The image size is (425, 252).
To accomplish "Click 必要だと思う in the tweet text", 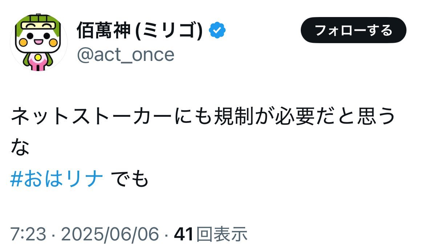I will [x=335, y=116].
